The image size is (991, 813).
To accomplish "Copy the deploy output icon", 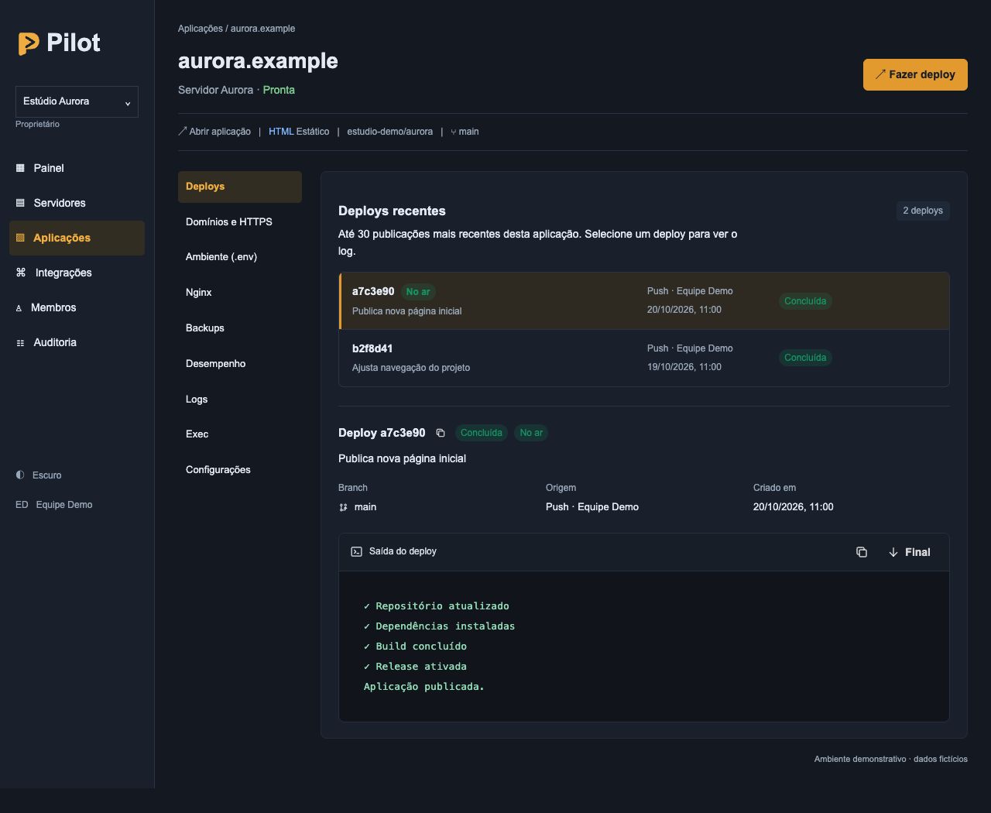I will pyautogui.click(x=862, y=552).
